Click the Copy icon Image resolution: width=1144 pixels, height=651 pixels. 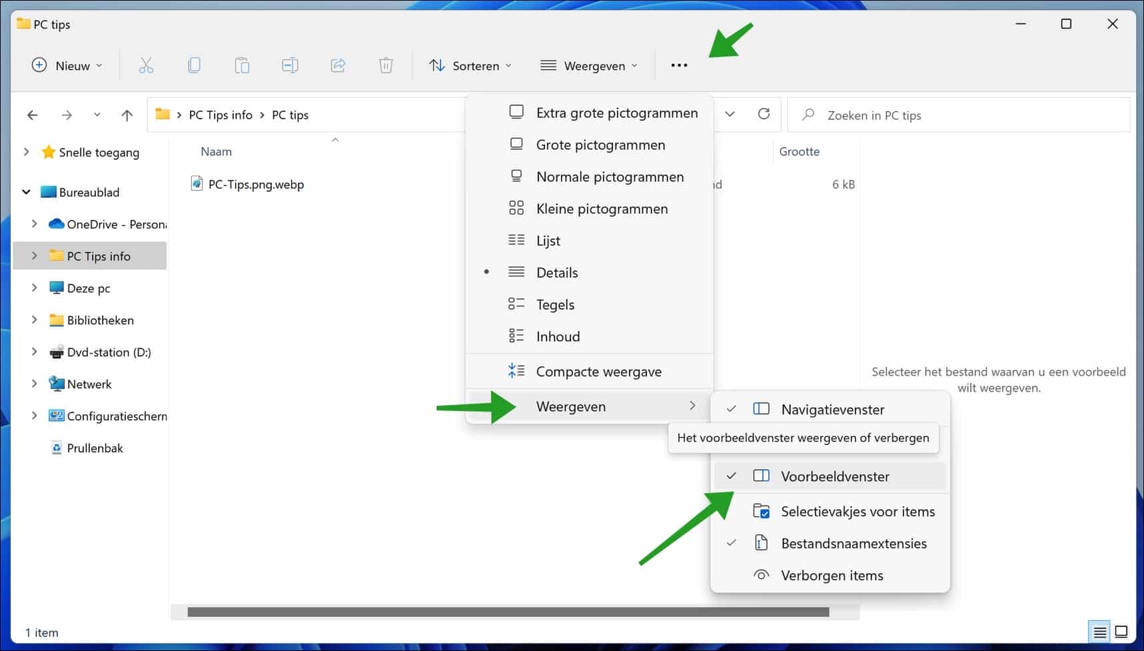[194, 65]
